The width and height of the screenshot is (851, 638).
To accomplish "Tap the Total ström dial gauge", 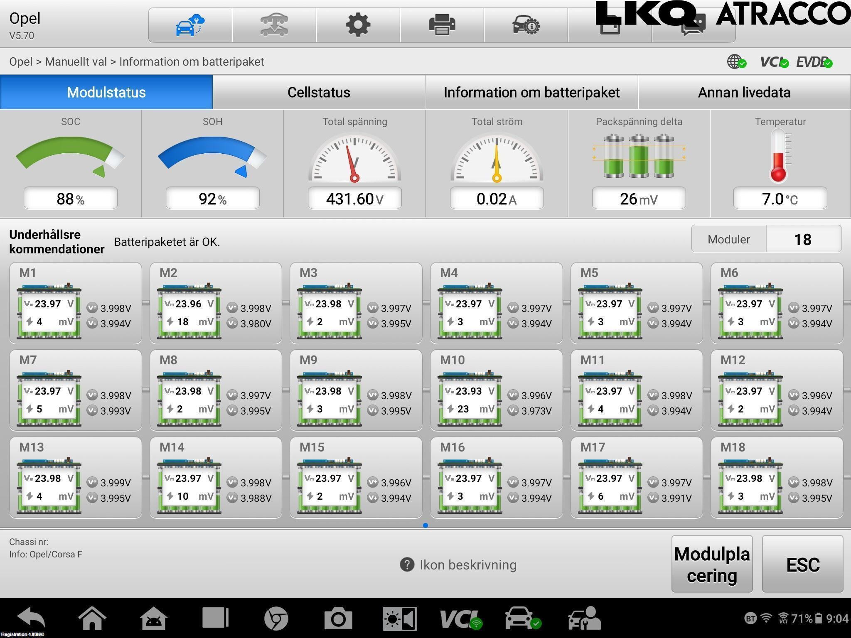I will coord(497,158).
